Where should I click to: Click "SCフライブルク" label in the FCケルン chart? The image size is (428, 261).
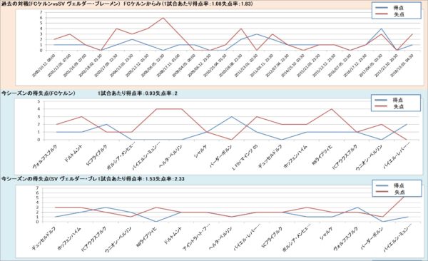point(96,155)
